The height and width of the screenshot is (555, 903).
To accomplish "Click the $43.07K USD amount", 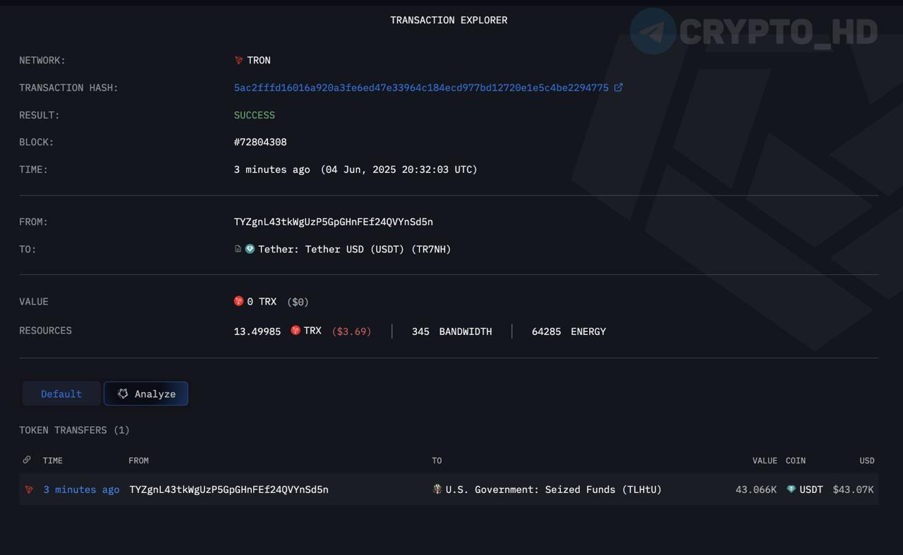I will point(853,489).
